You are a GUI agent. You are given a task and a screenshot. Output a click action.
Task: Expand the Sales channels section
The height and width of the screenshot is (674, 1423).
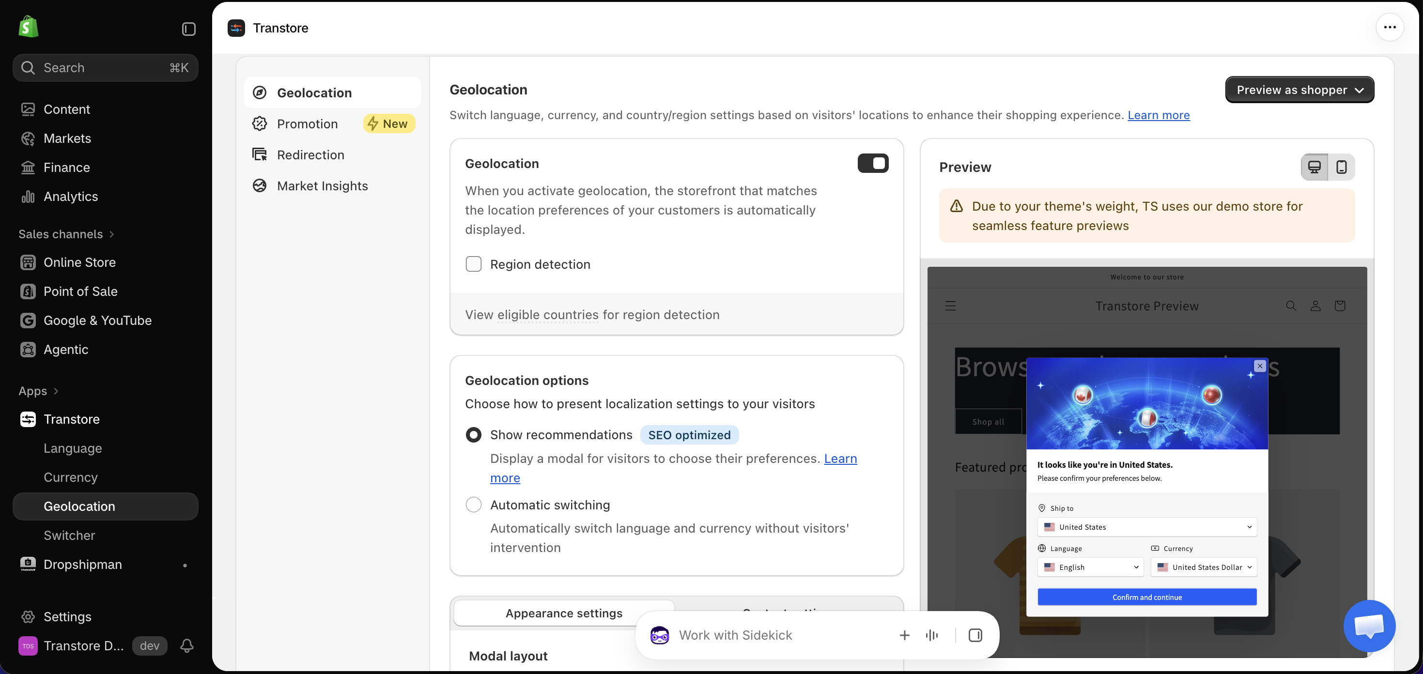coord(66,234)
